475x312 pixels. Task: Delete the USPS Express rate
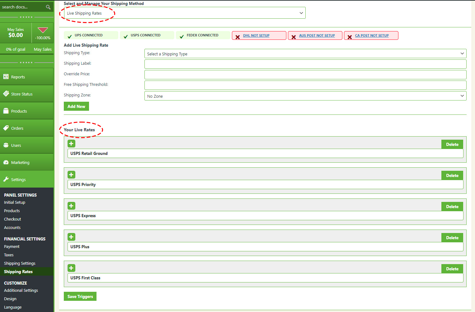pyautogui.click(x=452, y=207)
